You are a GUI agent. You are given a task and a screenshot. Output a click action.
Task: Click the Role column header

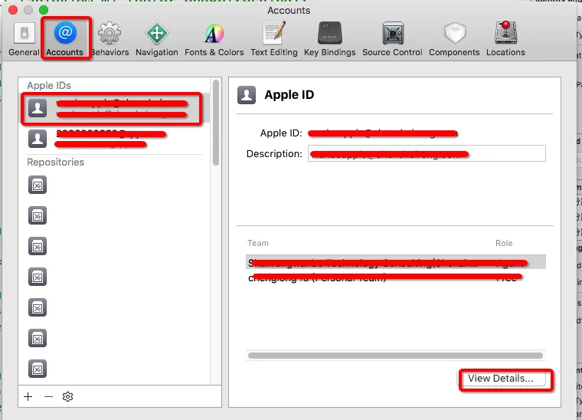pos(504,243)
